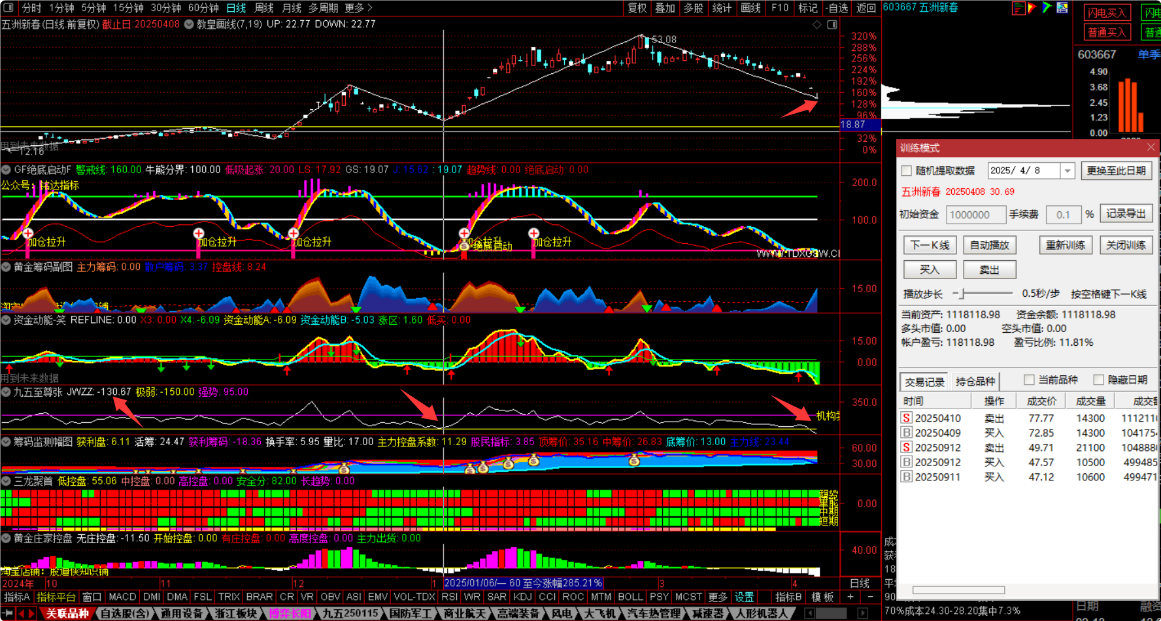Click the split-panel icon beside the diamond
Screen dimensions: 1161x621
click(832, 24)
